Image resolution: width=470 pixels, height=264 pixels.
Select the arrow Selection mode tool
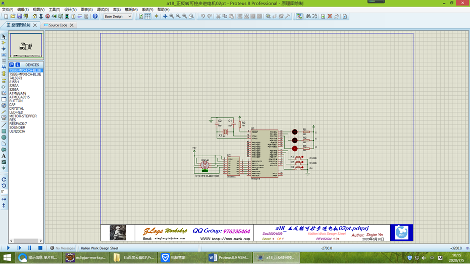pos(4,36)
